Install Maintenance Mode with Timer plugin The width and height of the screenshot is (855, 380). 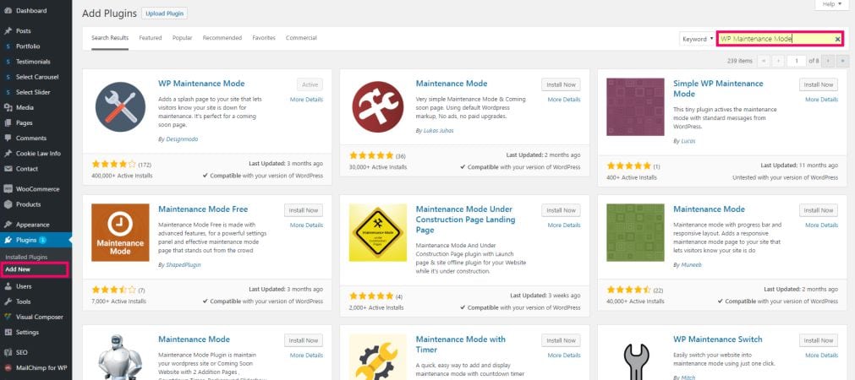tap(561, 340)
